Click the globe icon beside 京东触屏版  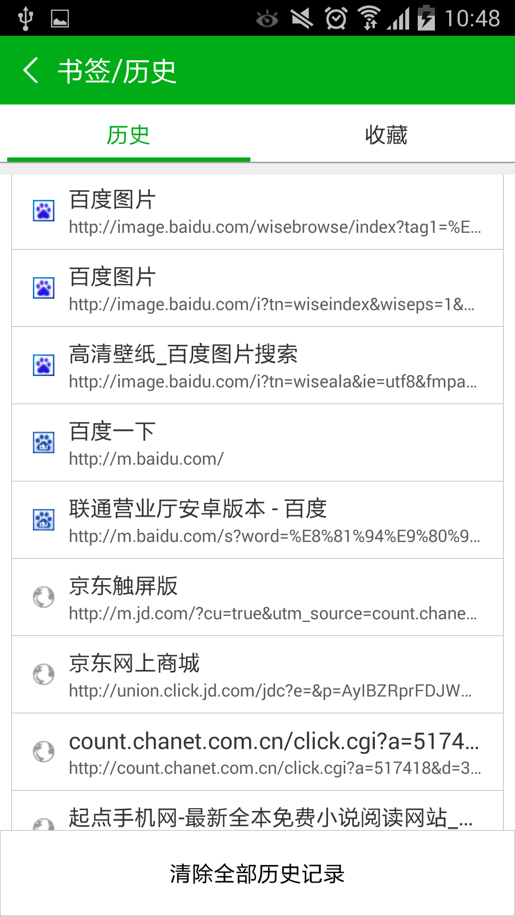(43, 597)
